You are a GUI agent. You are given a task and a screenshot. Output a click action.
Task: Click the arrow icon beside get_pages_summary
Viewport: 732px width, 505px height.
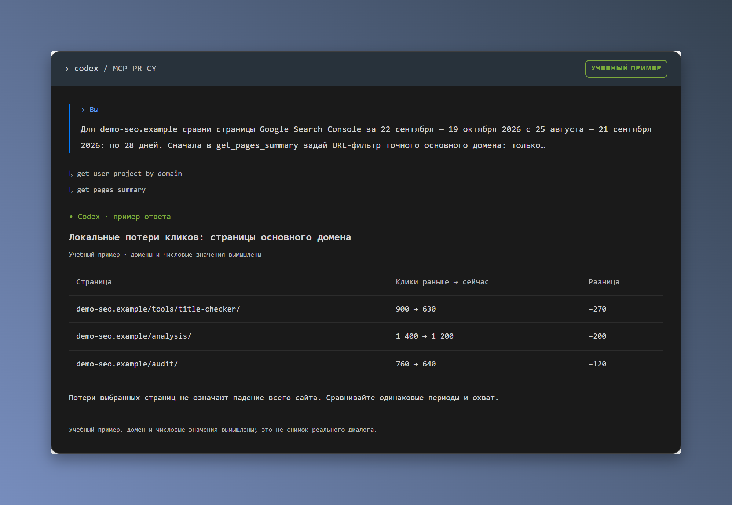click(x=71, y=190)
